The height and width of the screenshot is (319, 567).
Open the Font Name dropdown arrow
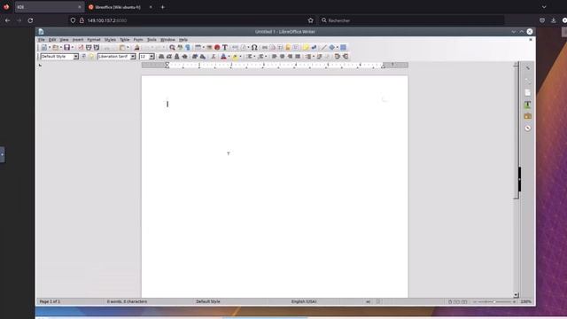(x=133, y=57)
